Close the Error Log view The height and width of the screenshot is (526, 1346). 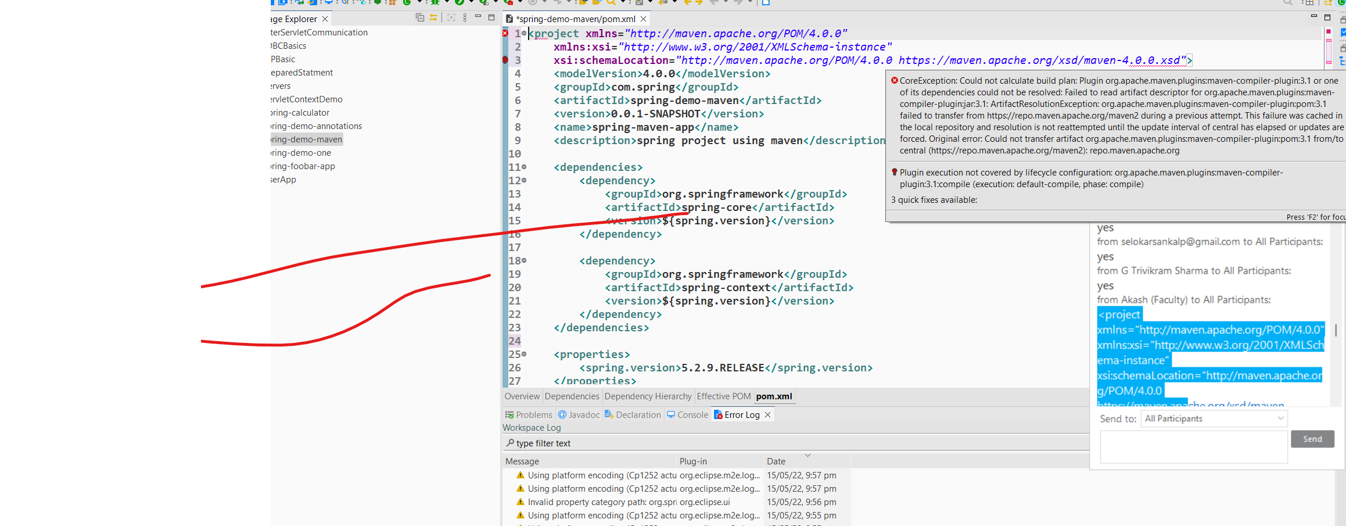767,415
